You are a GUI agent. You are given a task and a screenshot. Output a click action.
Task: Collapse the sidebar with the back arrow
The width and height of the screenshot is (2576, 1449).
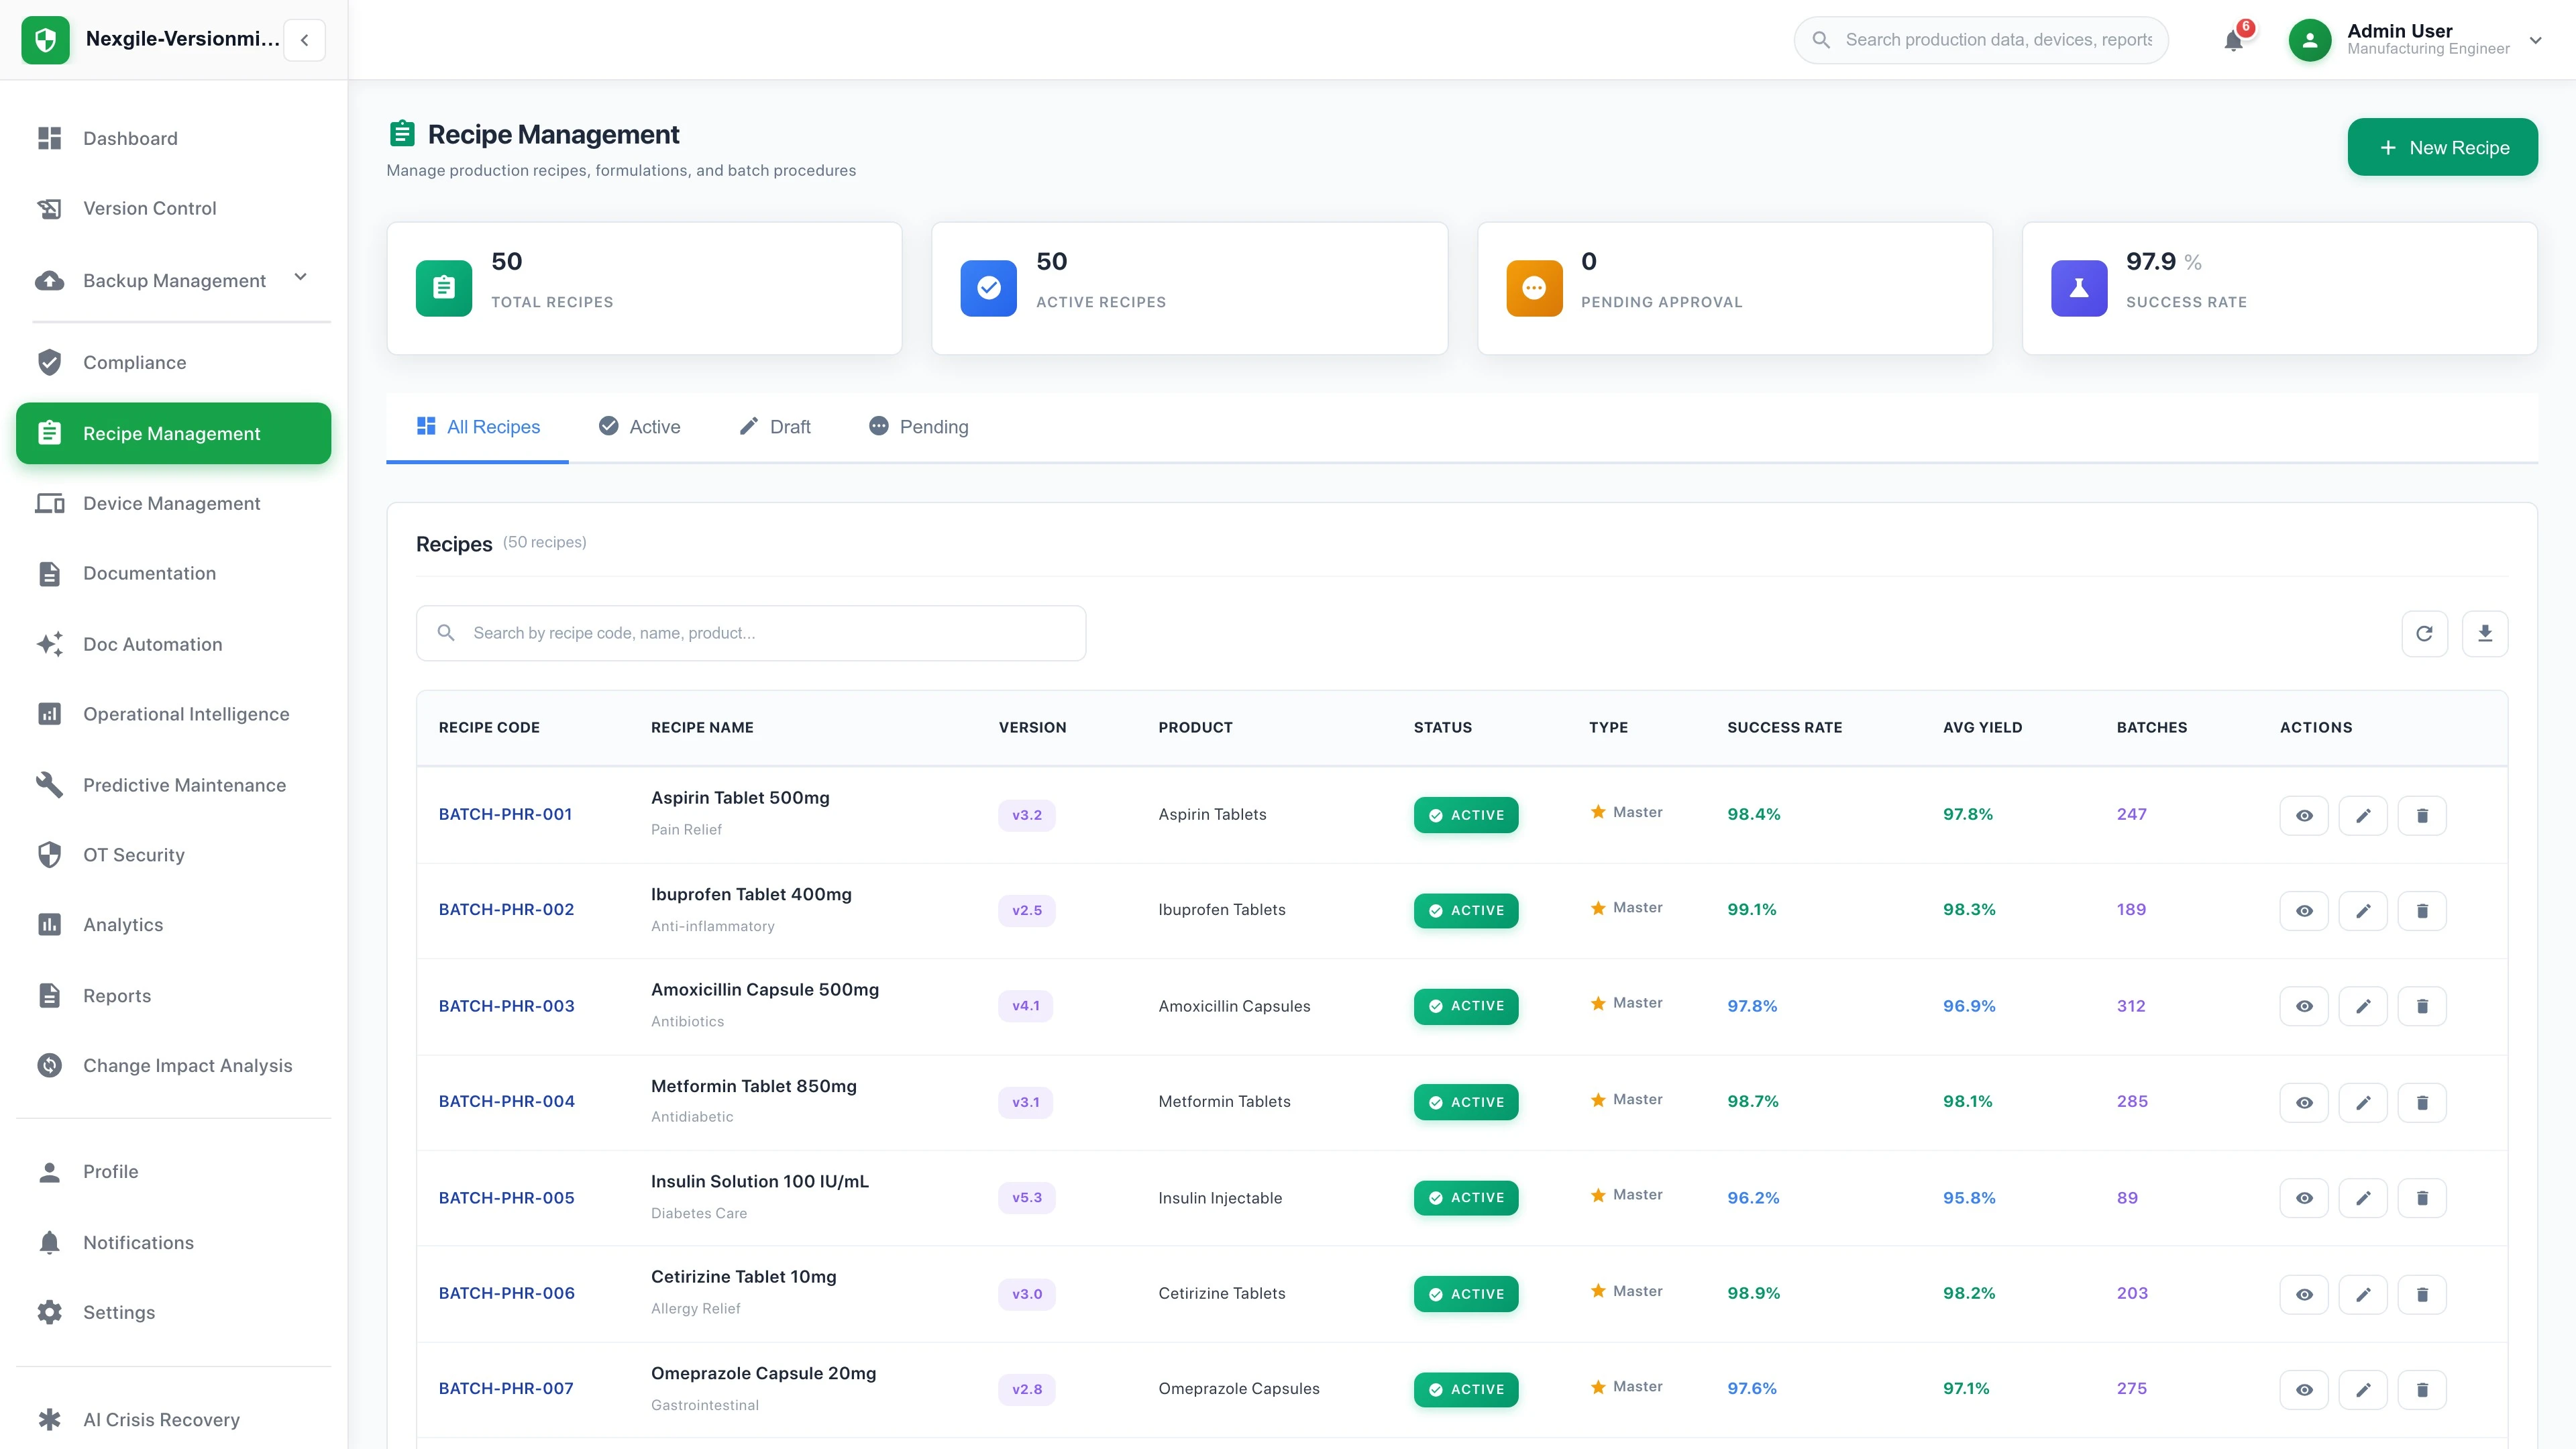click(304, 40)
